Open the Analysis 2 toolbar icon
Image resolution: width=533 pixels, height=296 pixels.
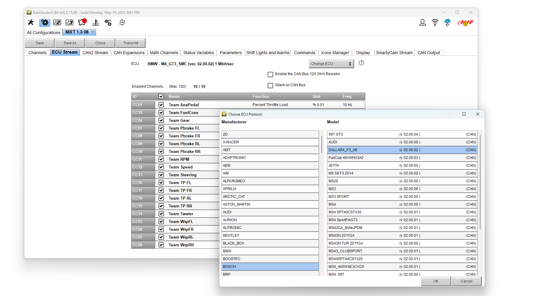point(57,22)
